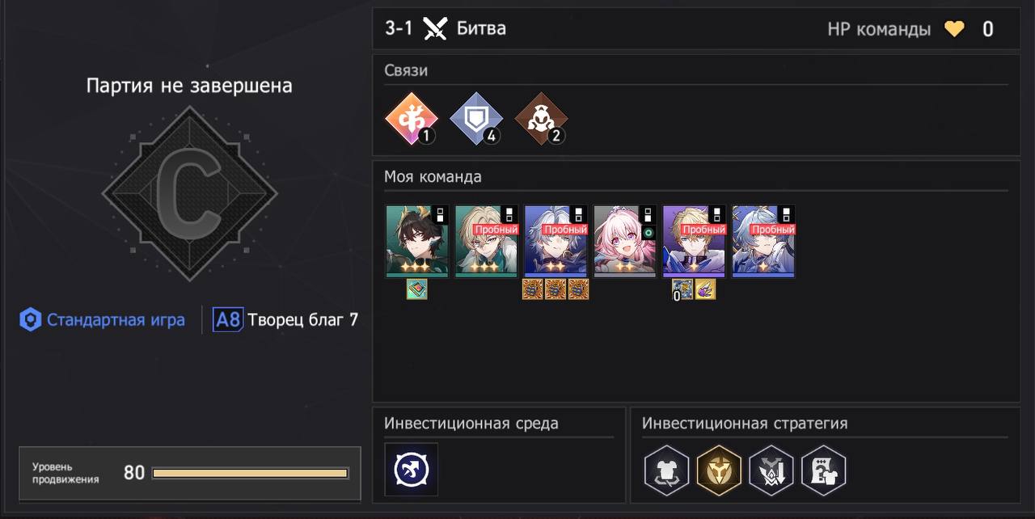This screenshot has width=1035, height=519.
Task: Click the HP команды heart icon
Action: (955, 30)
